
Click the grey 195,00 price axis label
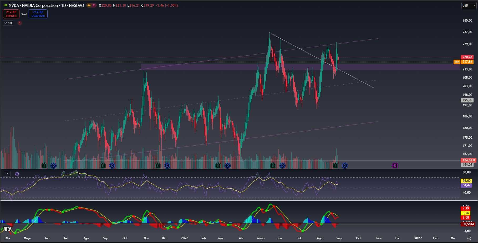point(467,100)
